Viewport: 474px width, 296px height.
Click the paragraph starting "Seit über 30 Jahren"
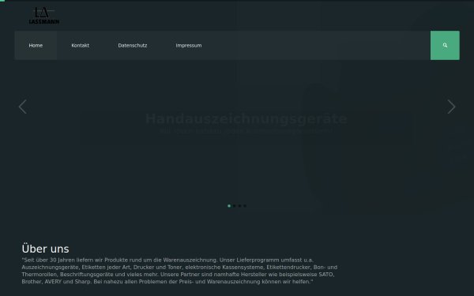(x=179, y=271)
